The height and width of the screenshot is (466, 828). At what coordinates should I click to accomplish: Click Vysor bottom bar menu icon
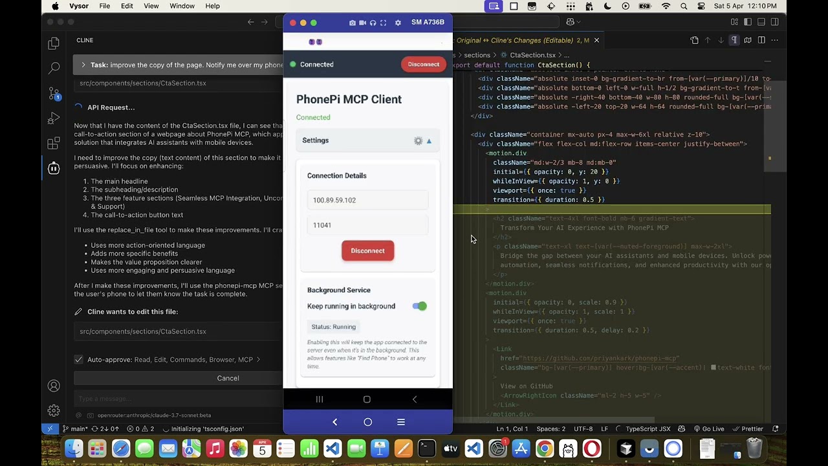click(x=401, y=422)
